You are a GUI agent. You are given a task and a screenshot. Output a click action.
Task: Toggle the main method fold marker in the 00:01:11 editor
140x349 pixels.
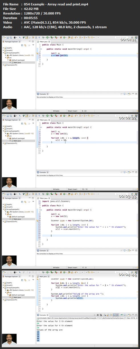coord(41,49)
